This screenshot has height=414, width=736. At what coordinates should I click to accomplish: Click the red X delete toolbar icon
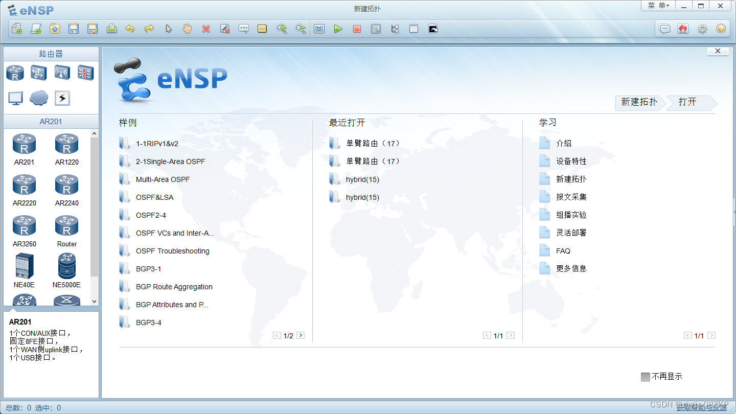point(206,29)
